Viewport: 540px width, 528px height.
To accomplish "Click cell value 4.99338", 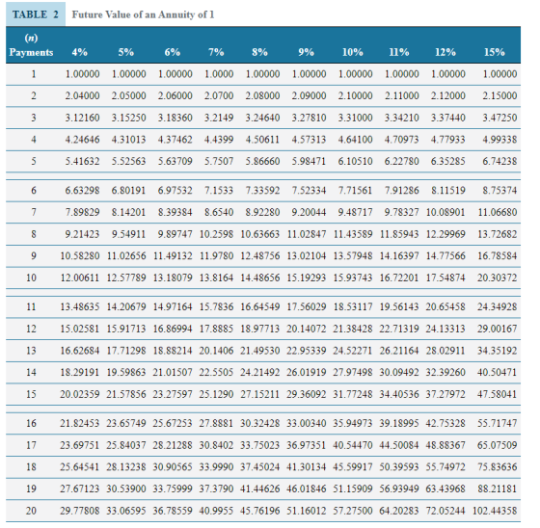I will (x=499, y=140).
